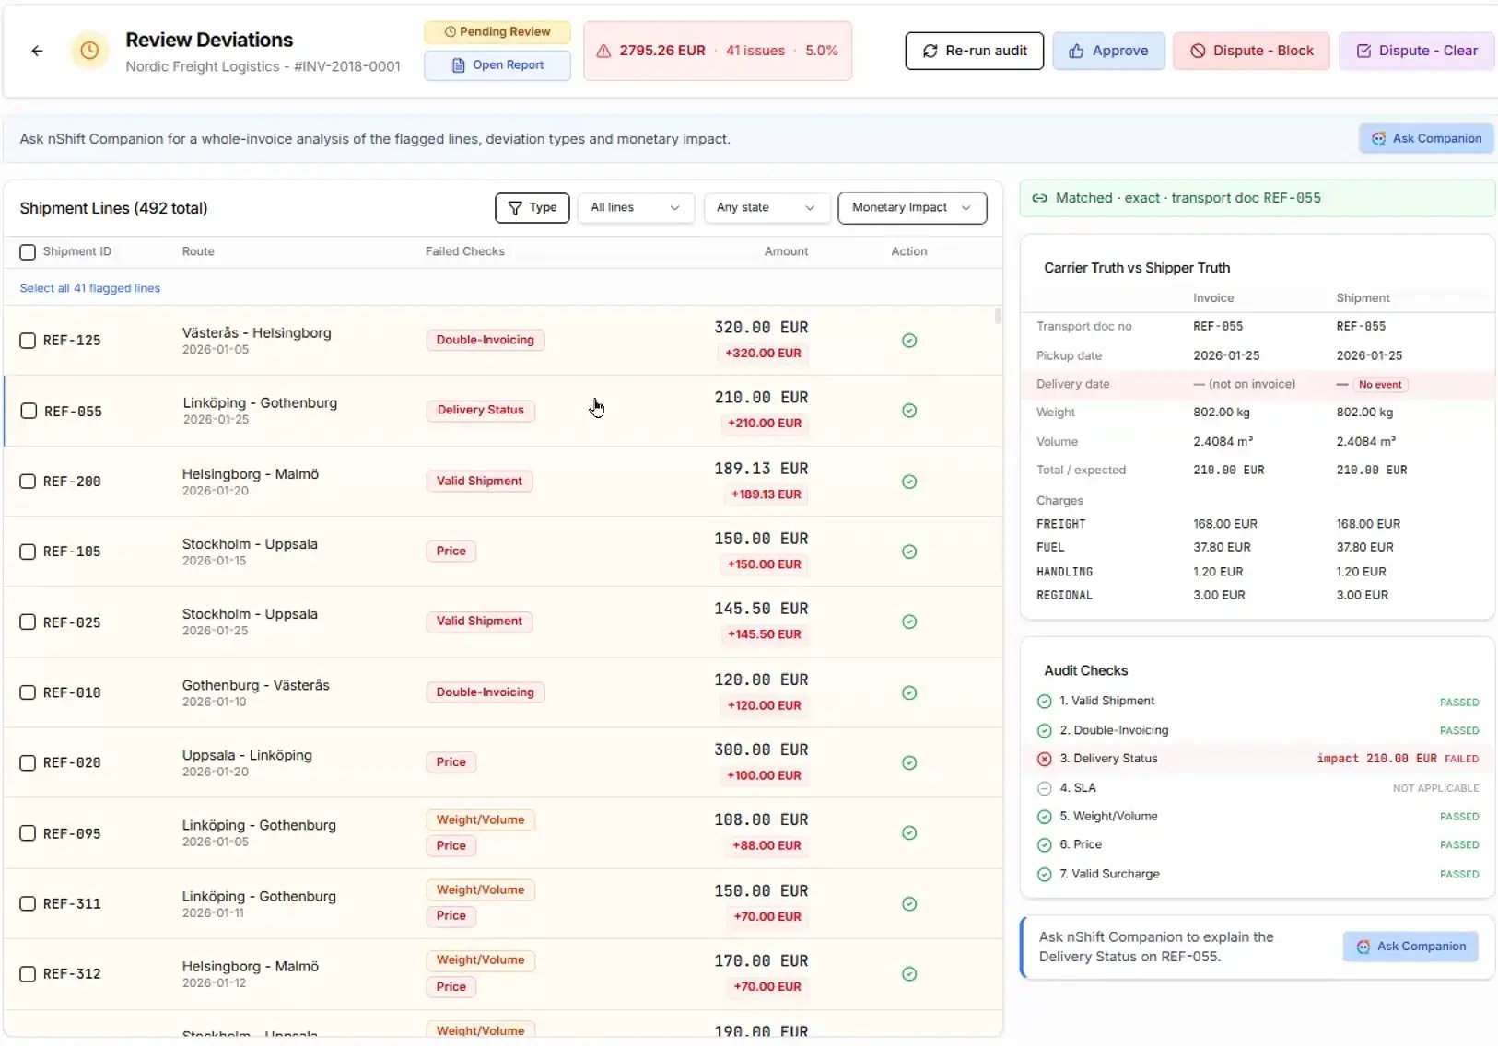Click the impact 210.00 EUR FAILED text
This screenshot has height=1046, width=1498.
click(x=1398, y=760)
